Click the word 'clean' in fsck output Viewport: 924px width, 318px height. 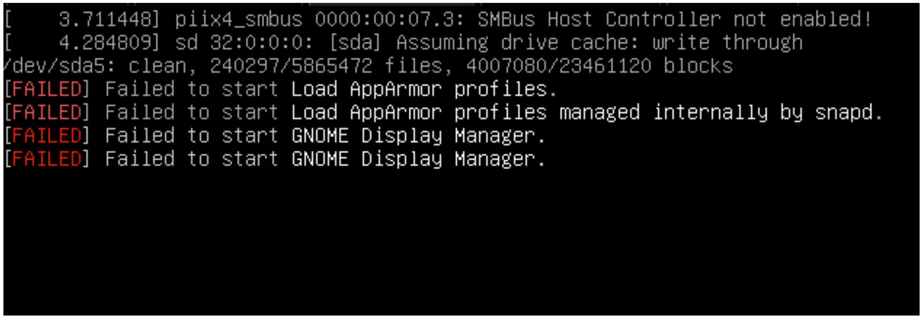[157, 66]
